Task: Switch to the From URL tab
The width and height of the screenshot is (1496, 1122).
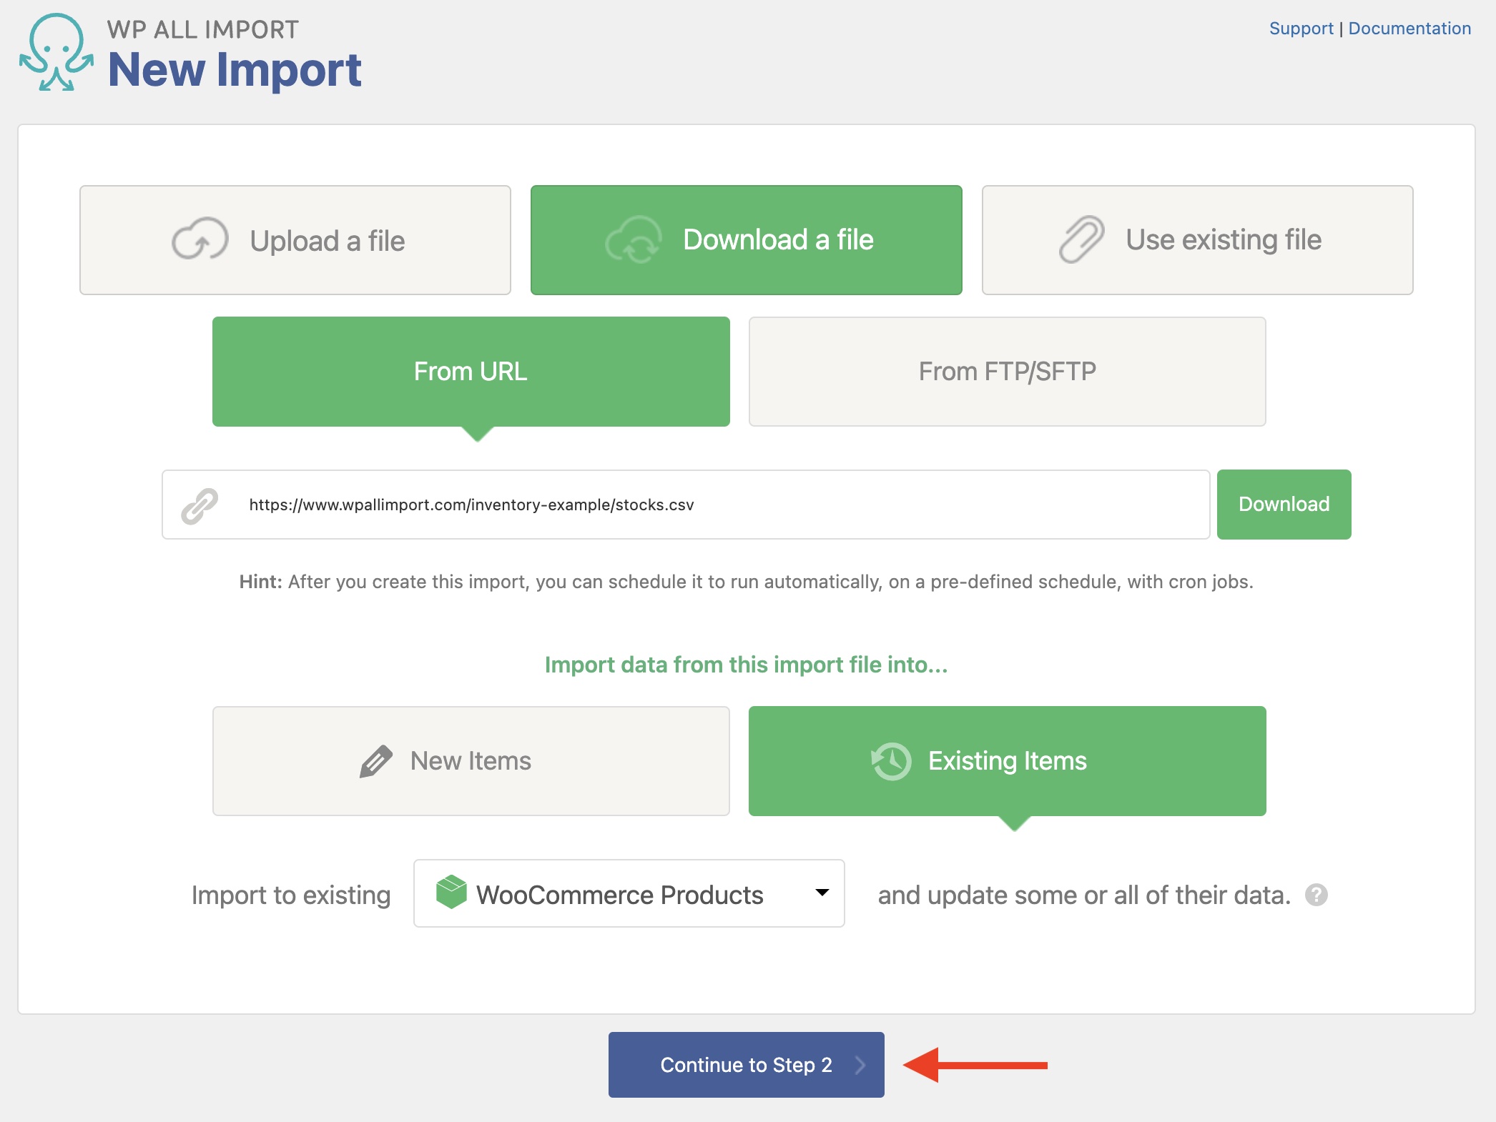Action: pyautogui.click(x=471, y=372)
